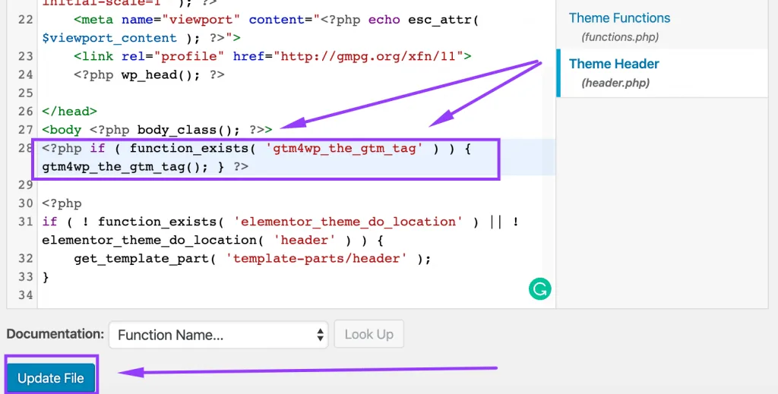Click 'header' string on line 31 continuation
The width and height of the screenshot is (778, 394).
pyautogui.click(x=304, y=240)
